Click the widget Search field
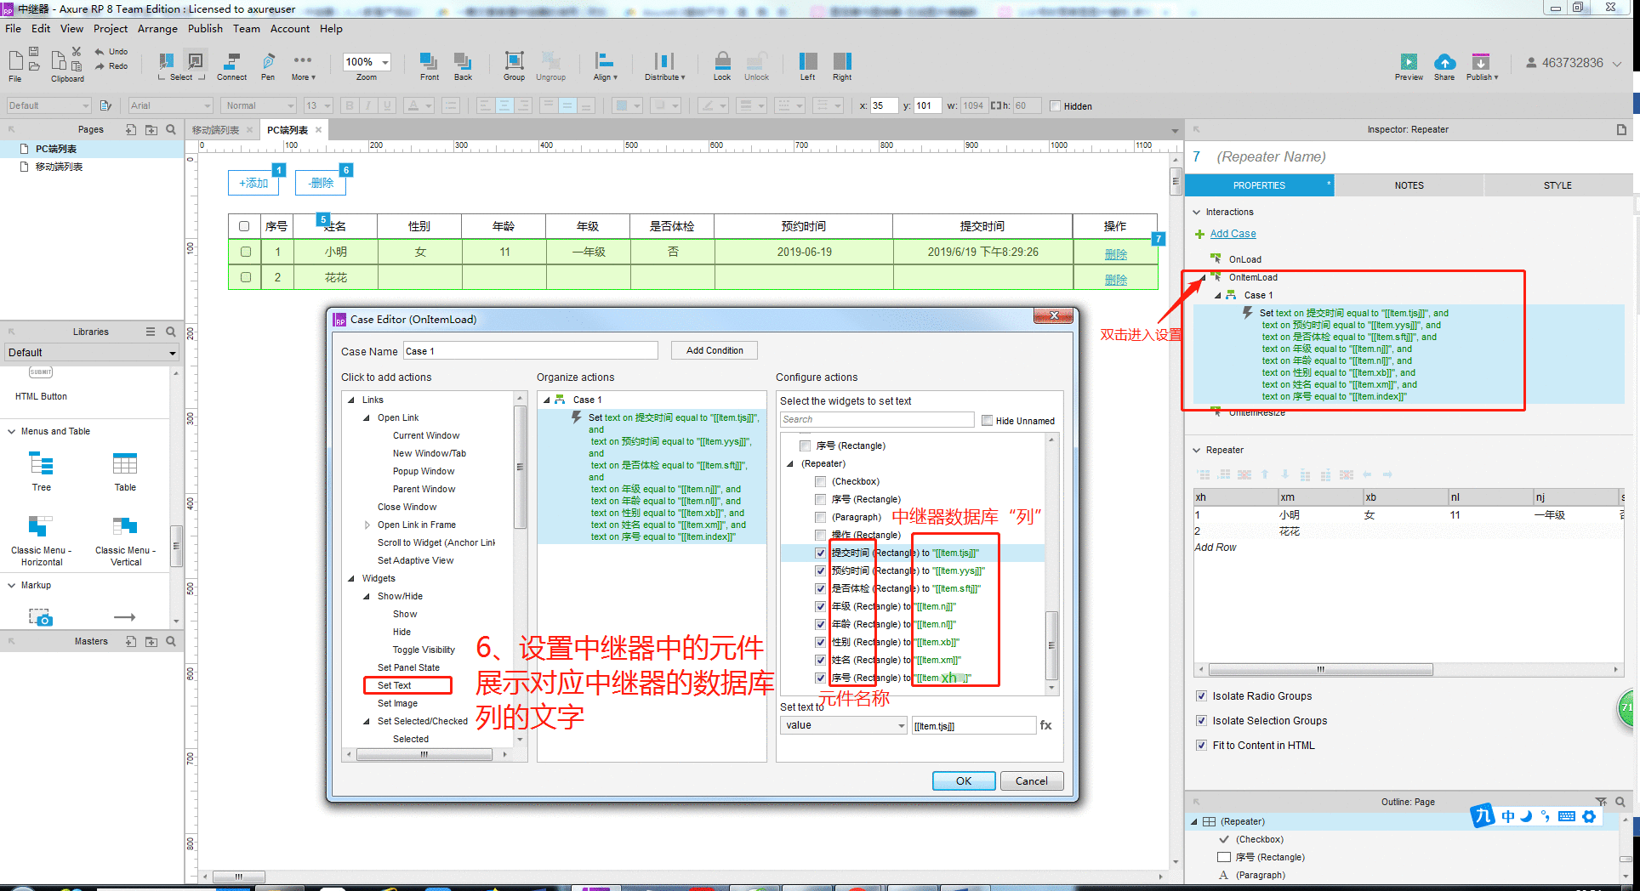Screen dimensions: 1640x891 876,419
